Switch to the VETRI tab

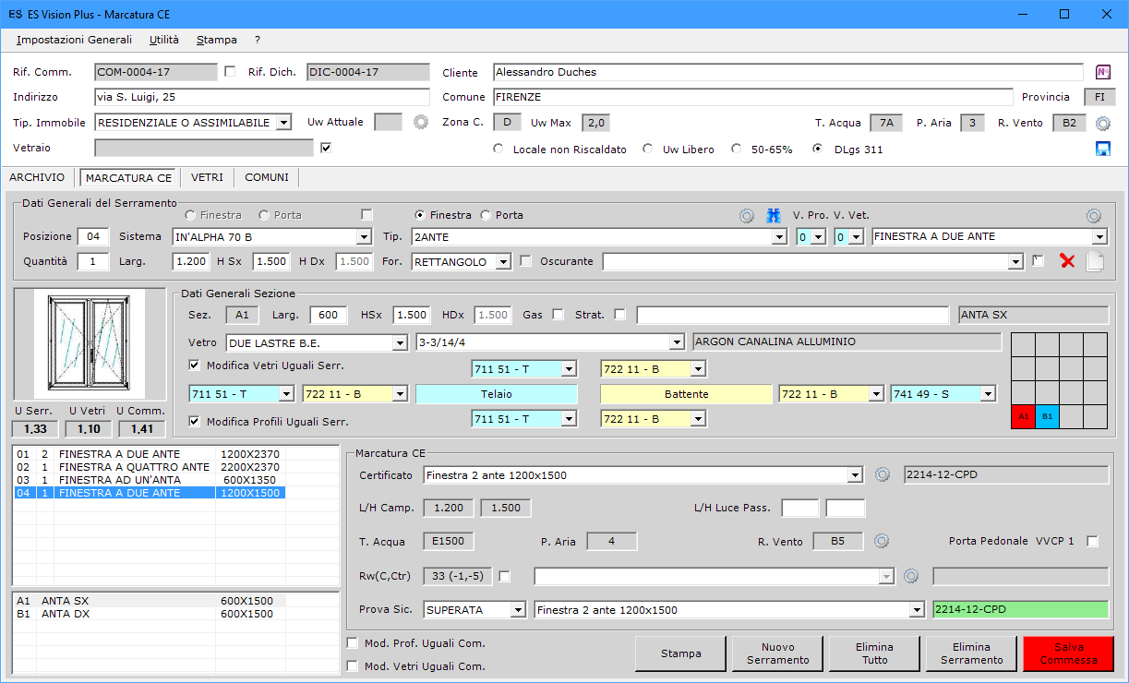tap(207, 177)
